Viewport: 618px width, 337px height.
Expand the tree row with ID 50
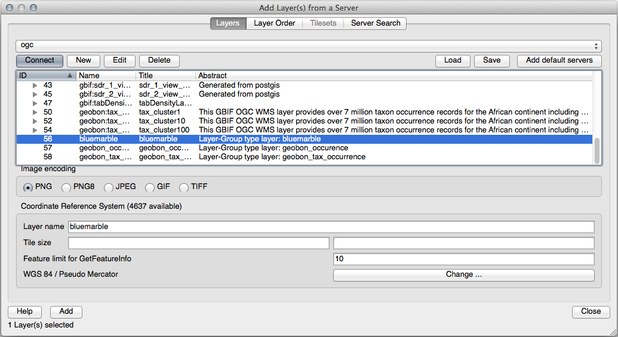[35, 112]
